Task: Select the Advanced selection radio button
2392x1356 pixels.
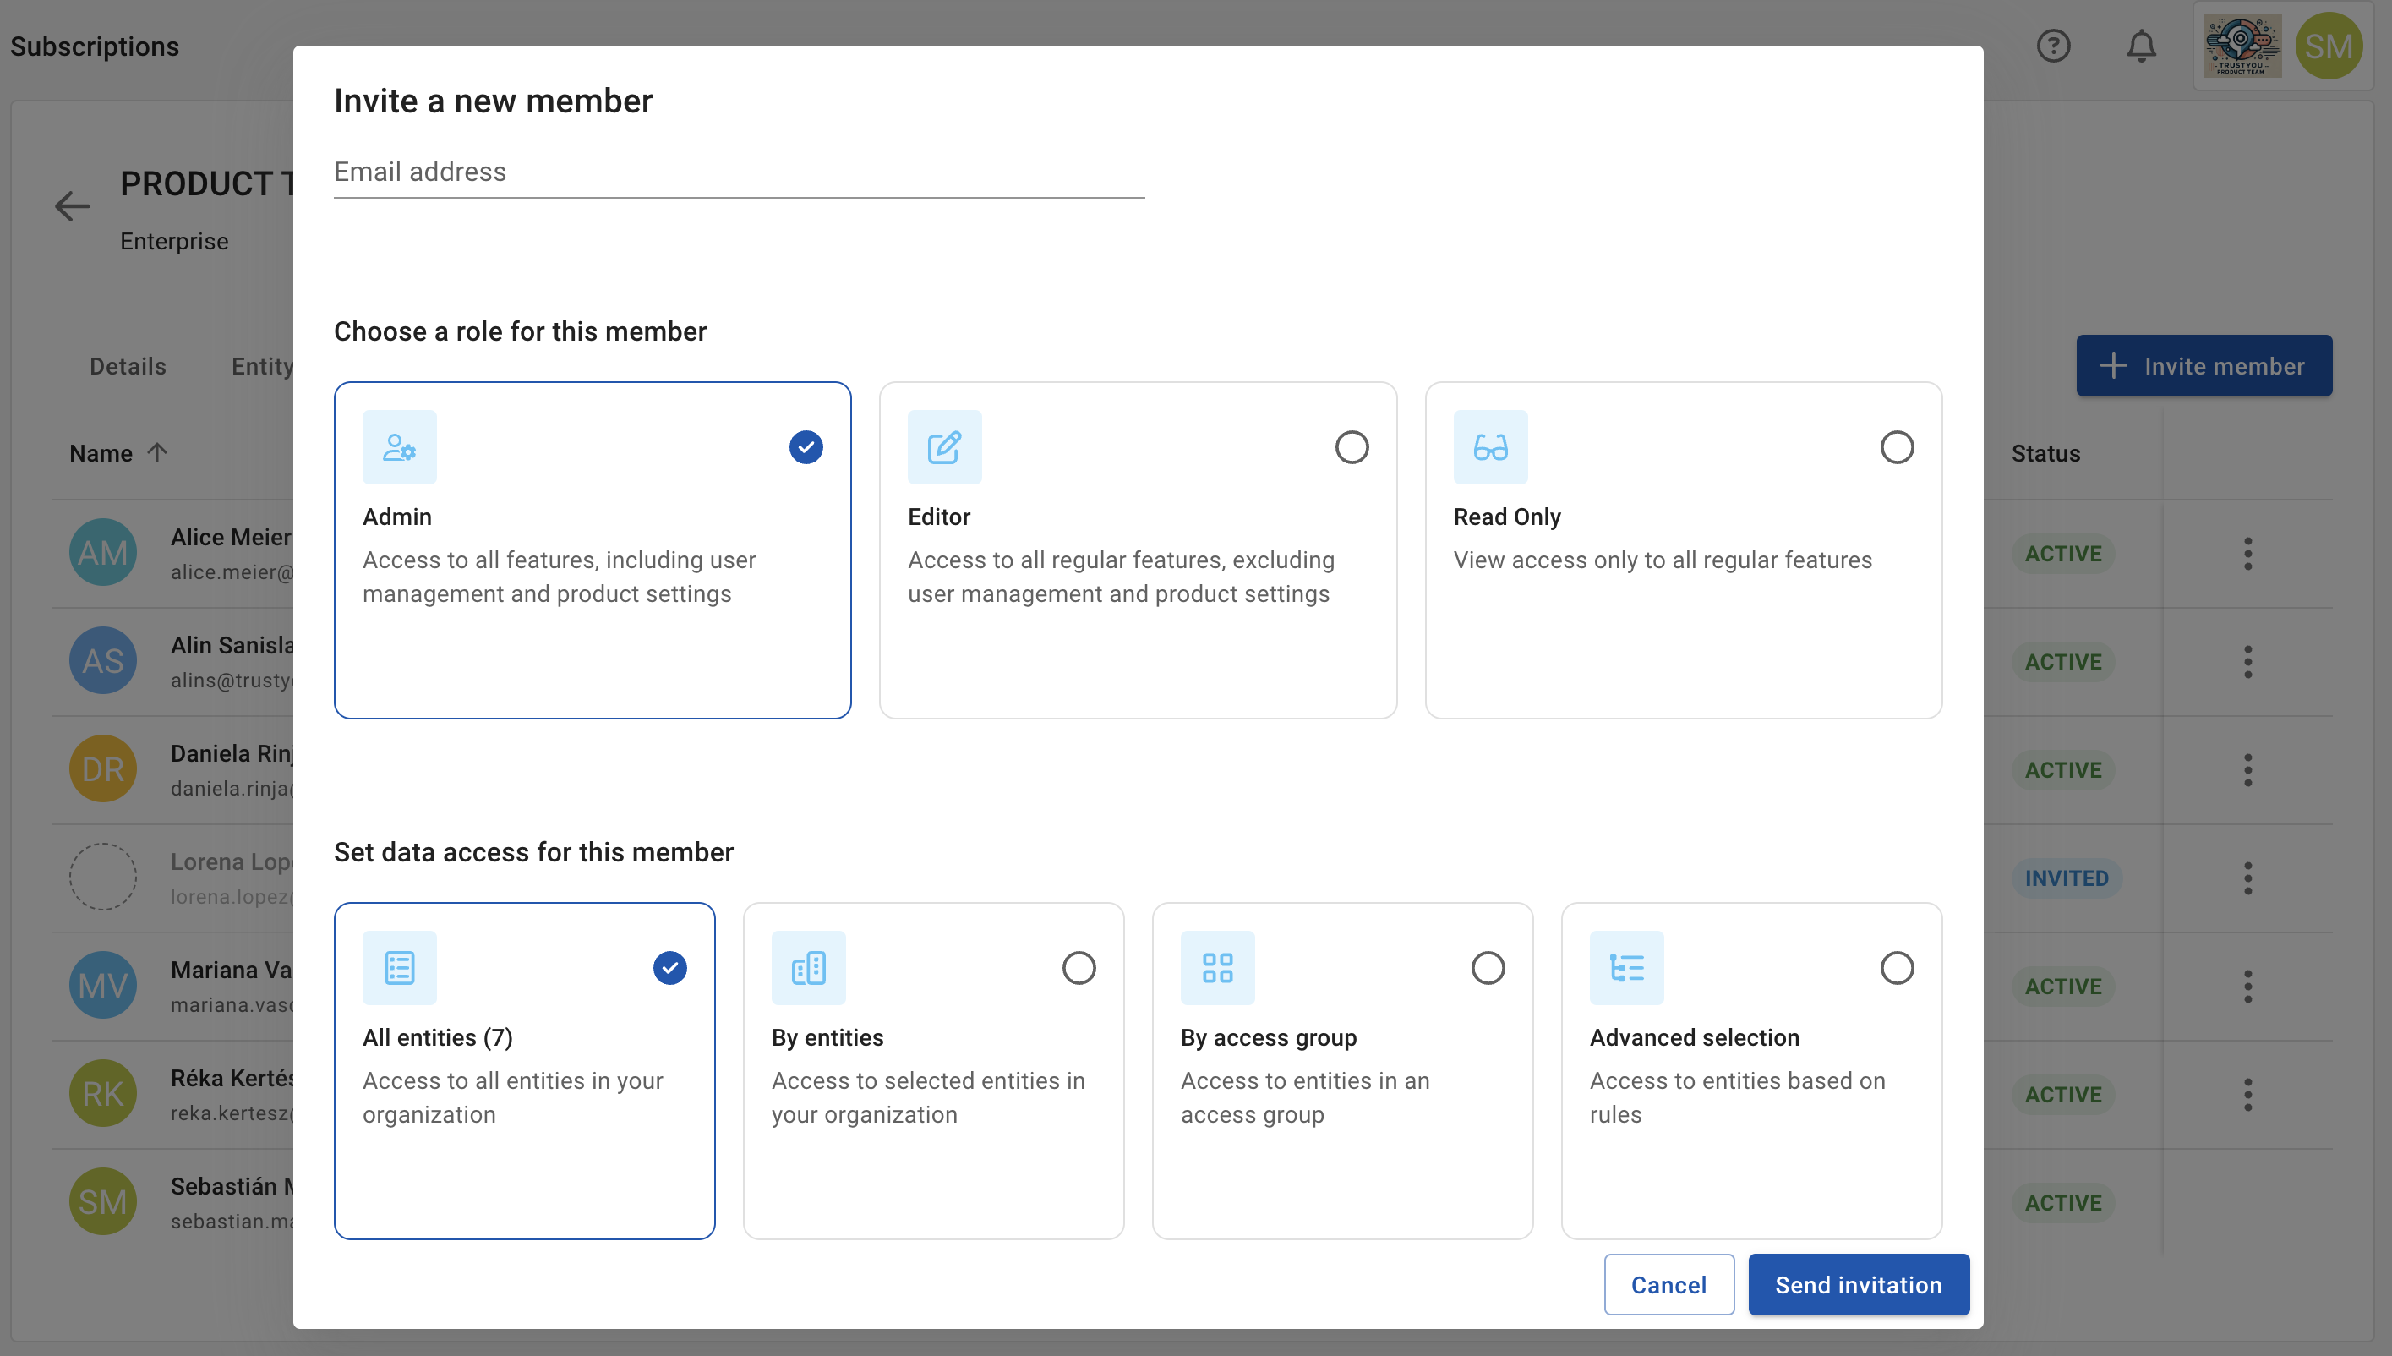Action: [1897, 968]
